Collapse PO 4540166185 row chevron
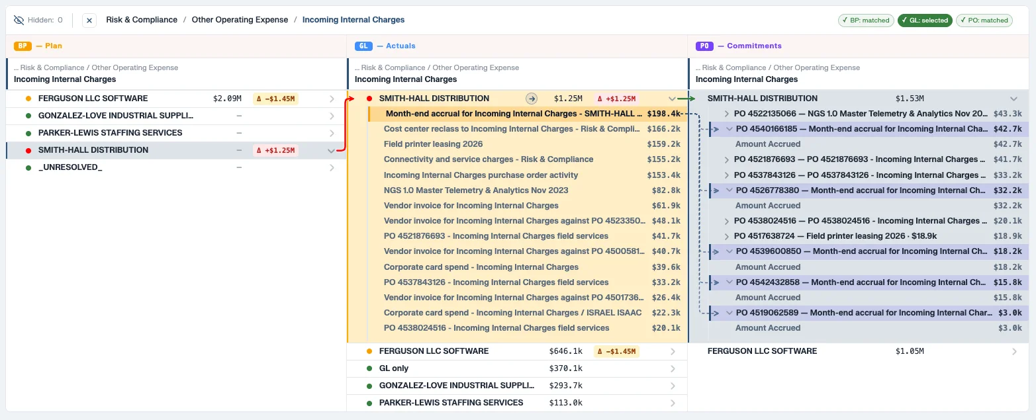Screen dimensions: 1036x420 tap(730, 129)
